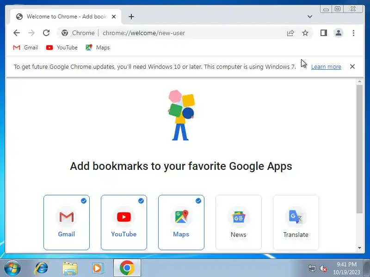Dismiss the Windows 7 update infobar
The height and width of the screenshot is (277, 370).
tap(352, 66)
